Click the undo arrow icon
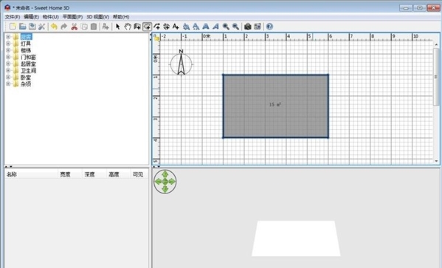The width and height of the screenshot is (442, 268). coord(54,27)
